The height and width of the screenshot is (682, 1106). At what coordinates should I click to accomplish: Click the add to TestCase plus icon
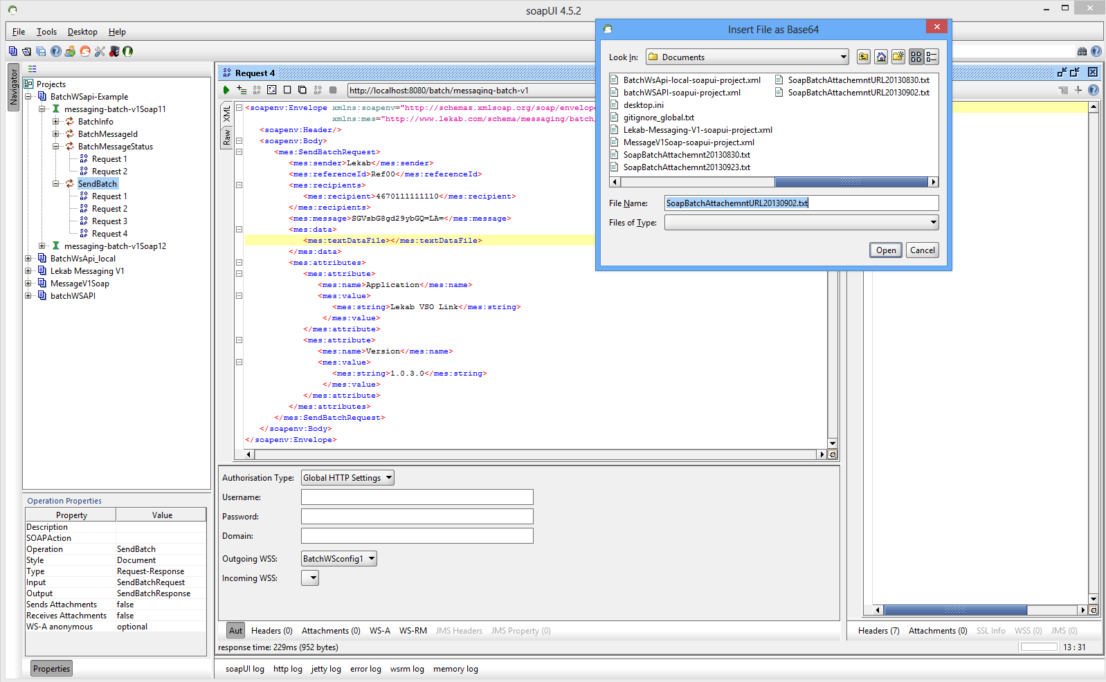click(242, 90)
